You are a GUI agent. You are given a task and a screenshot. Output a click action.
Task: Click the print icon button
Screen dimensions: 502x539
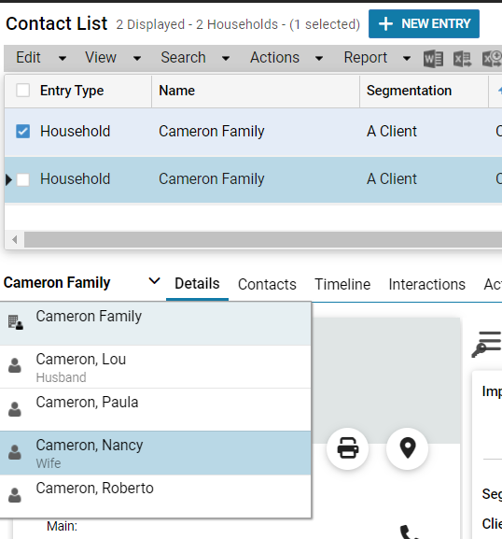[348, 448]
